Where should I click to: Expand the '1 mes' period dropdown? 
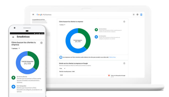(x=62, y=68)
